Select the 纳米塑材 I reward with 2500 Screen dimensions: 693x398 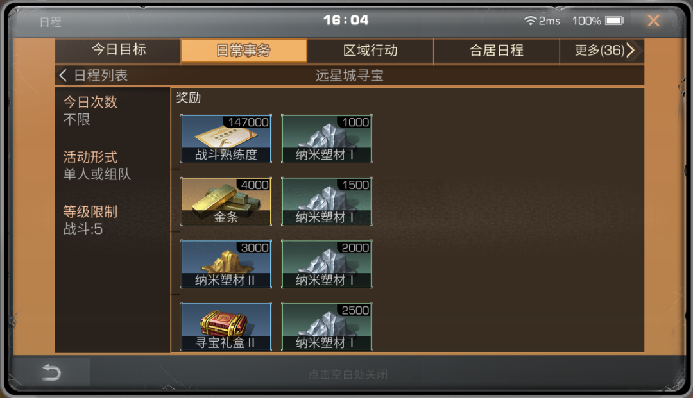pyautogui.click(x=327, y=327)
